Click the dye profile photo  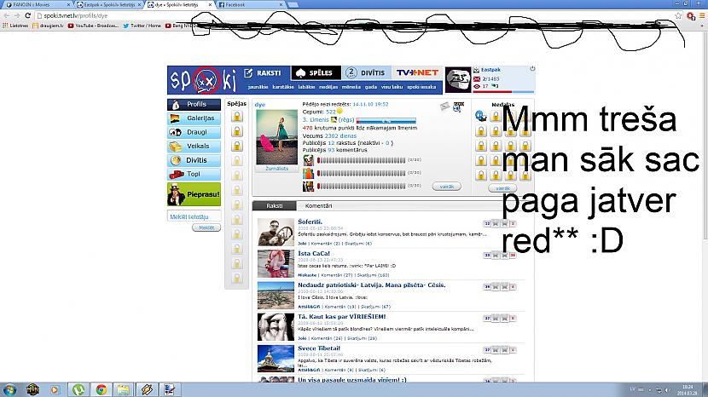(276, 137)
